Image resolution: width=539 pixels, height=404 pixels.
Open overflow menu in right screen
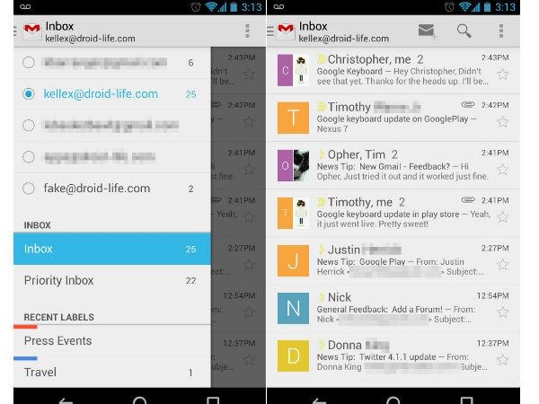click(501, 31)
